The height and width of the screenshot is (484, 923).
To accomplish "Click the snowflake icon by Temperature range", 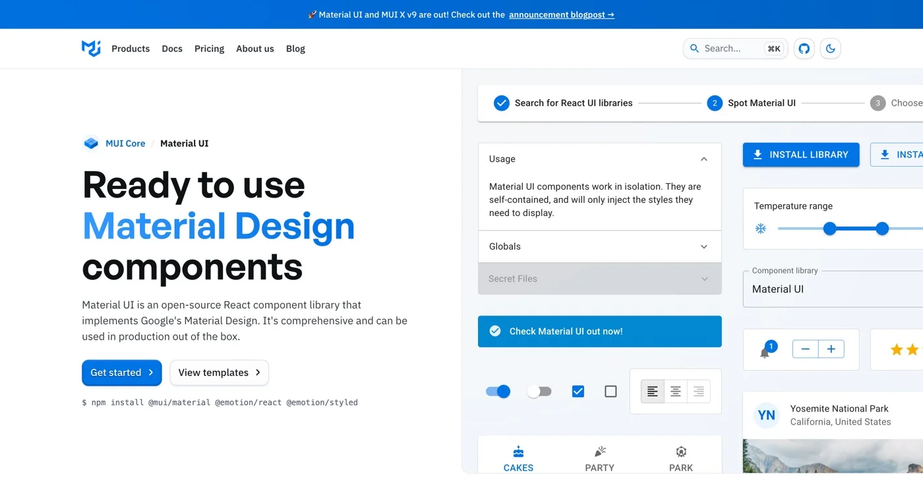I will (760, 229).
